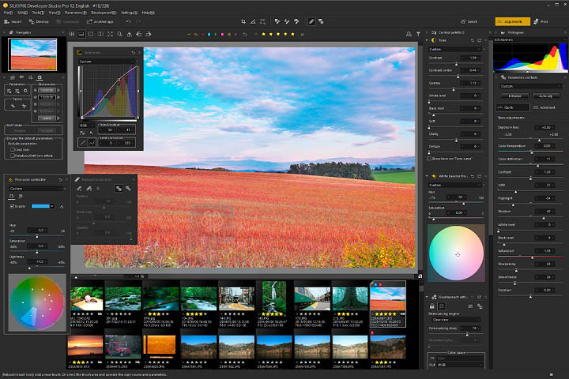Click the fit-to-screen expand icon
Viewport: 569px width, 379px height.
click(x=110, y=34)
